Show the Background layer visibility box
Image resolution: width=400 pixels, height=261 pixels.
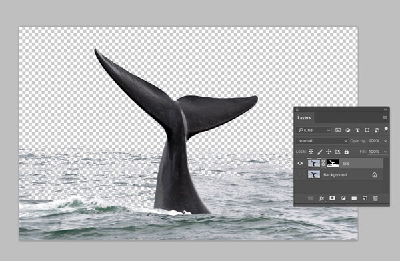click(300, 175)
